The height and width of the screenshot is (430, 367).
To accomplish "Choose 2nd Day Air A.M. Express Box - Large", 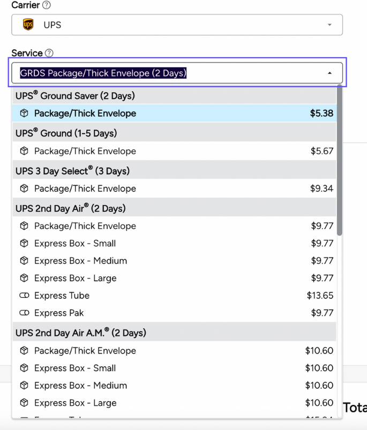I will pyautogui.click(x=75, y=403).
